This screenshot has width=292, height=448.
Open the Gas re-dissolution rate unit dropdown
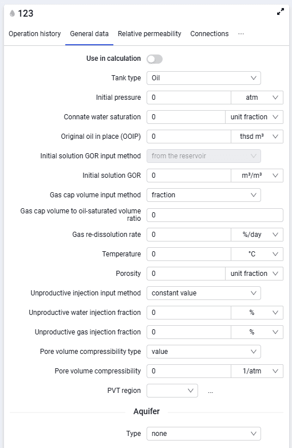[257, 235]
